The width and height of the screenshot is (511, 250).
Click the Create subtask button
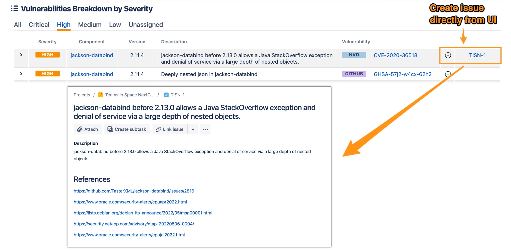[x=127, y=129]
